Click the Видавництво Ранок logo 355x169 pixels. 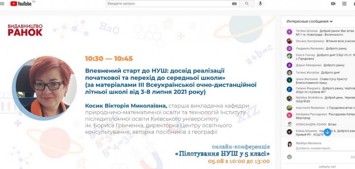(25, 30)
